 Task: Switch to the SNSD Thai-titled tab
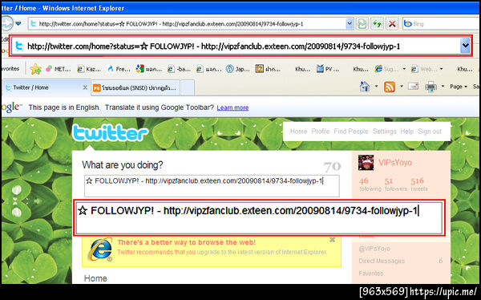point(135,87)
